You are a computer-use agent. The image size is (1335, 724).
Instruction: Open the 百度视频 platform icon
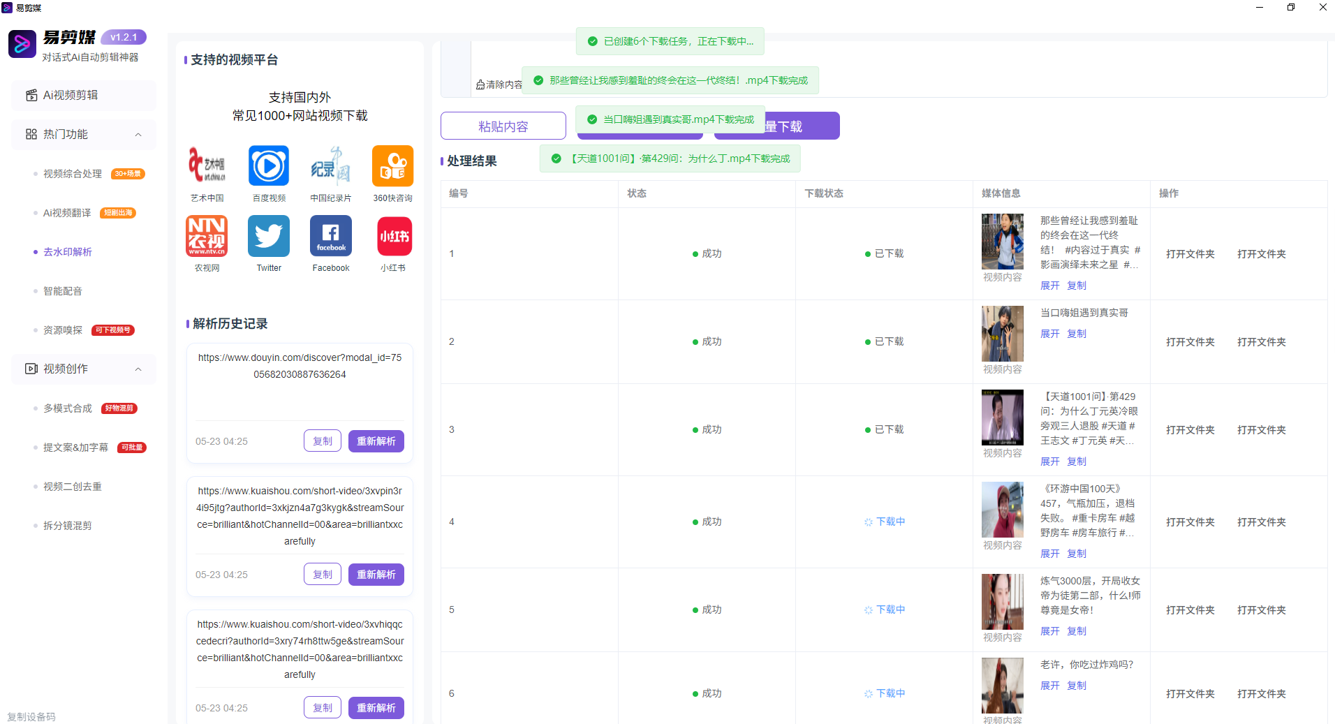click(269, 166)
